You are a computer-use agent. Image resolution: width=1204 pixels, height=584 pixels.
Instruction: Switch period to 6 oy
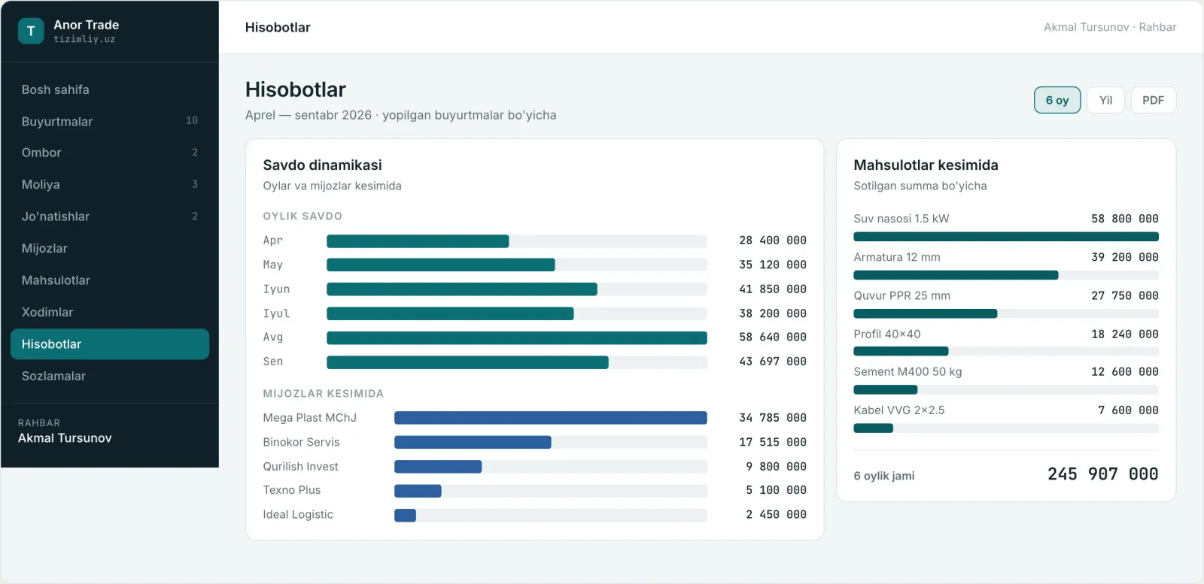point(1057,100)
